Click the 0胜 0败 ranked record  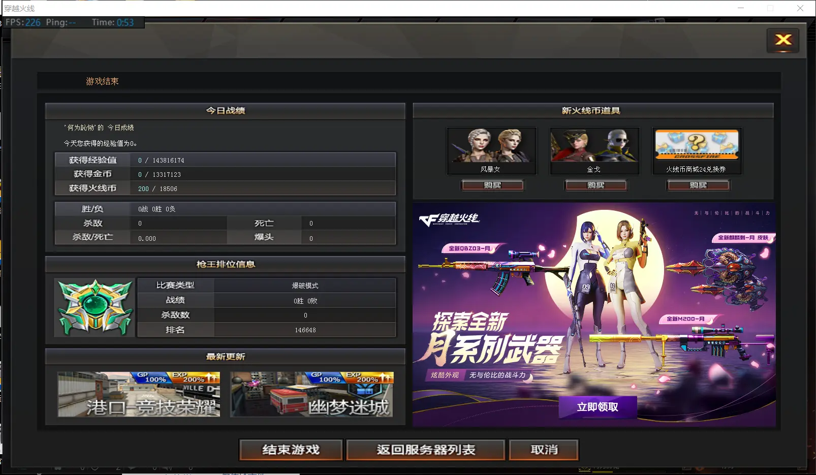305,301
